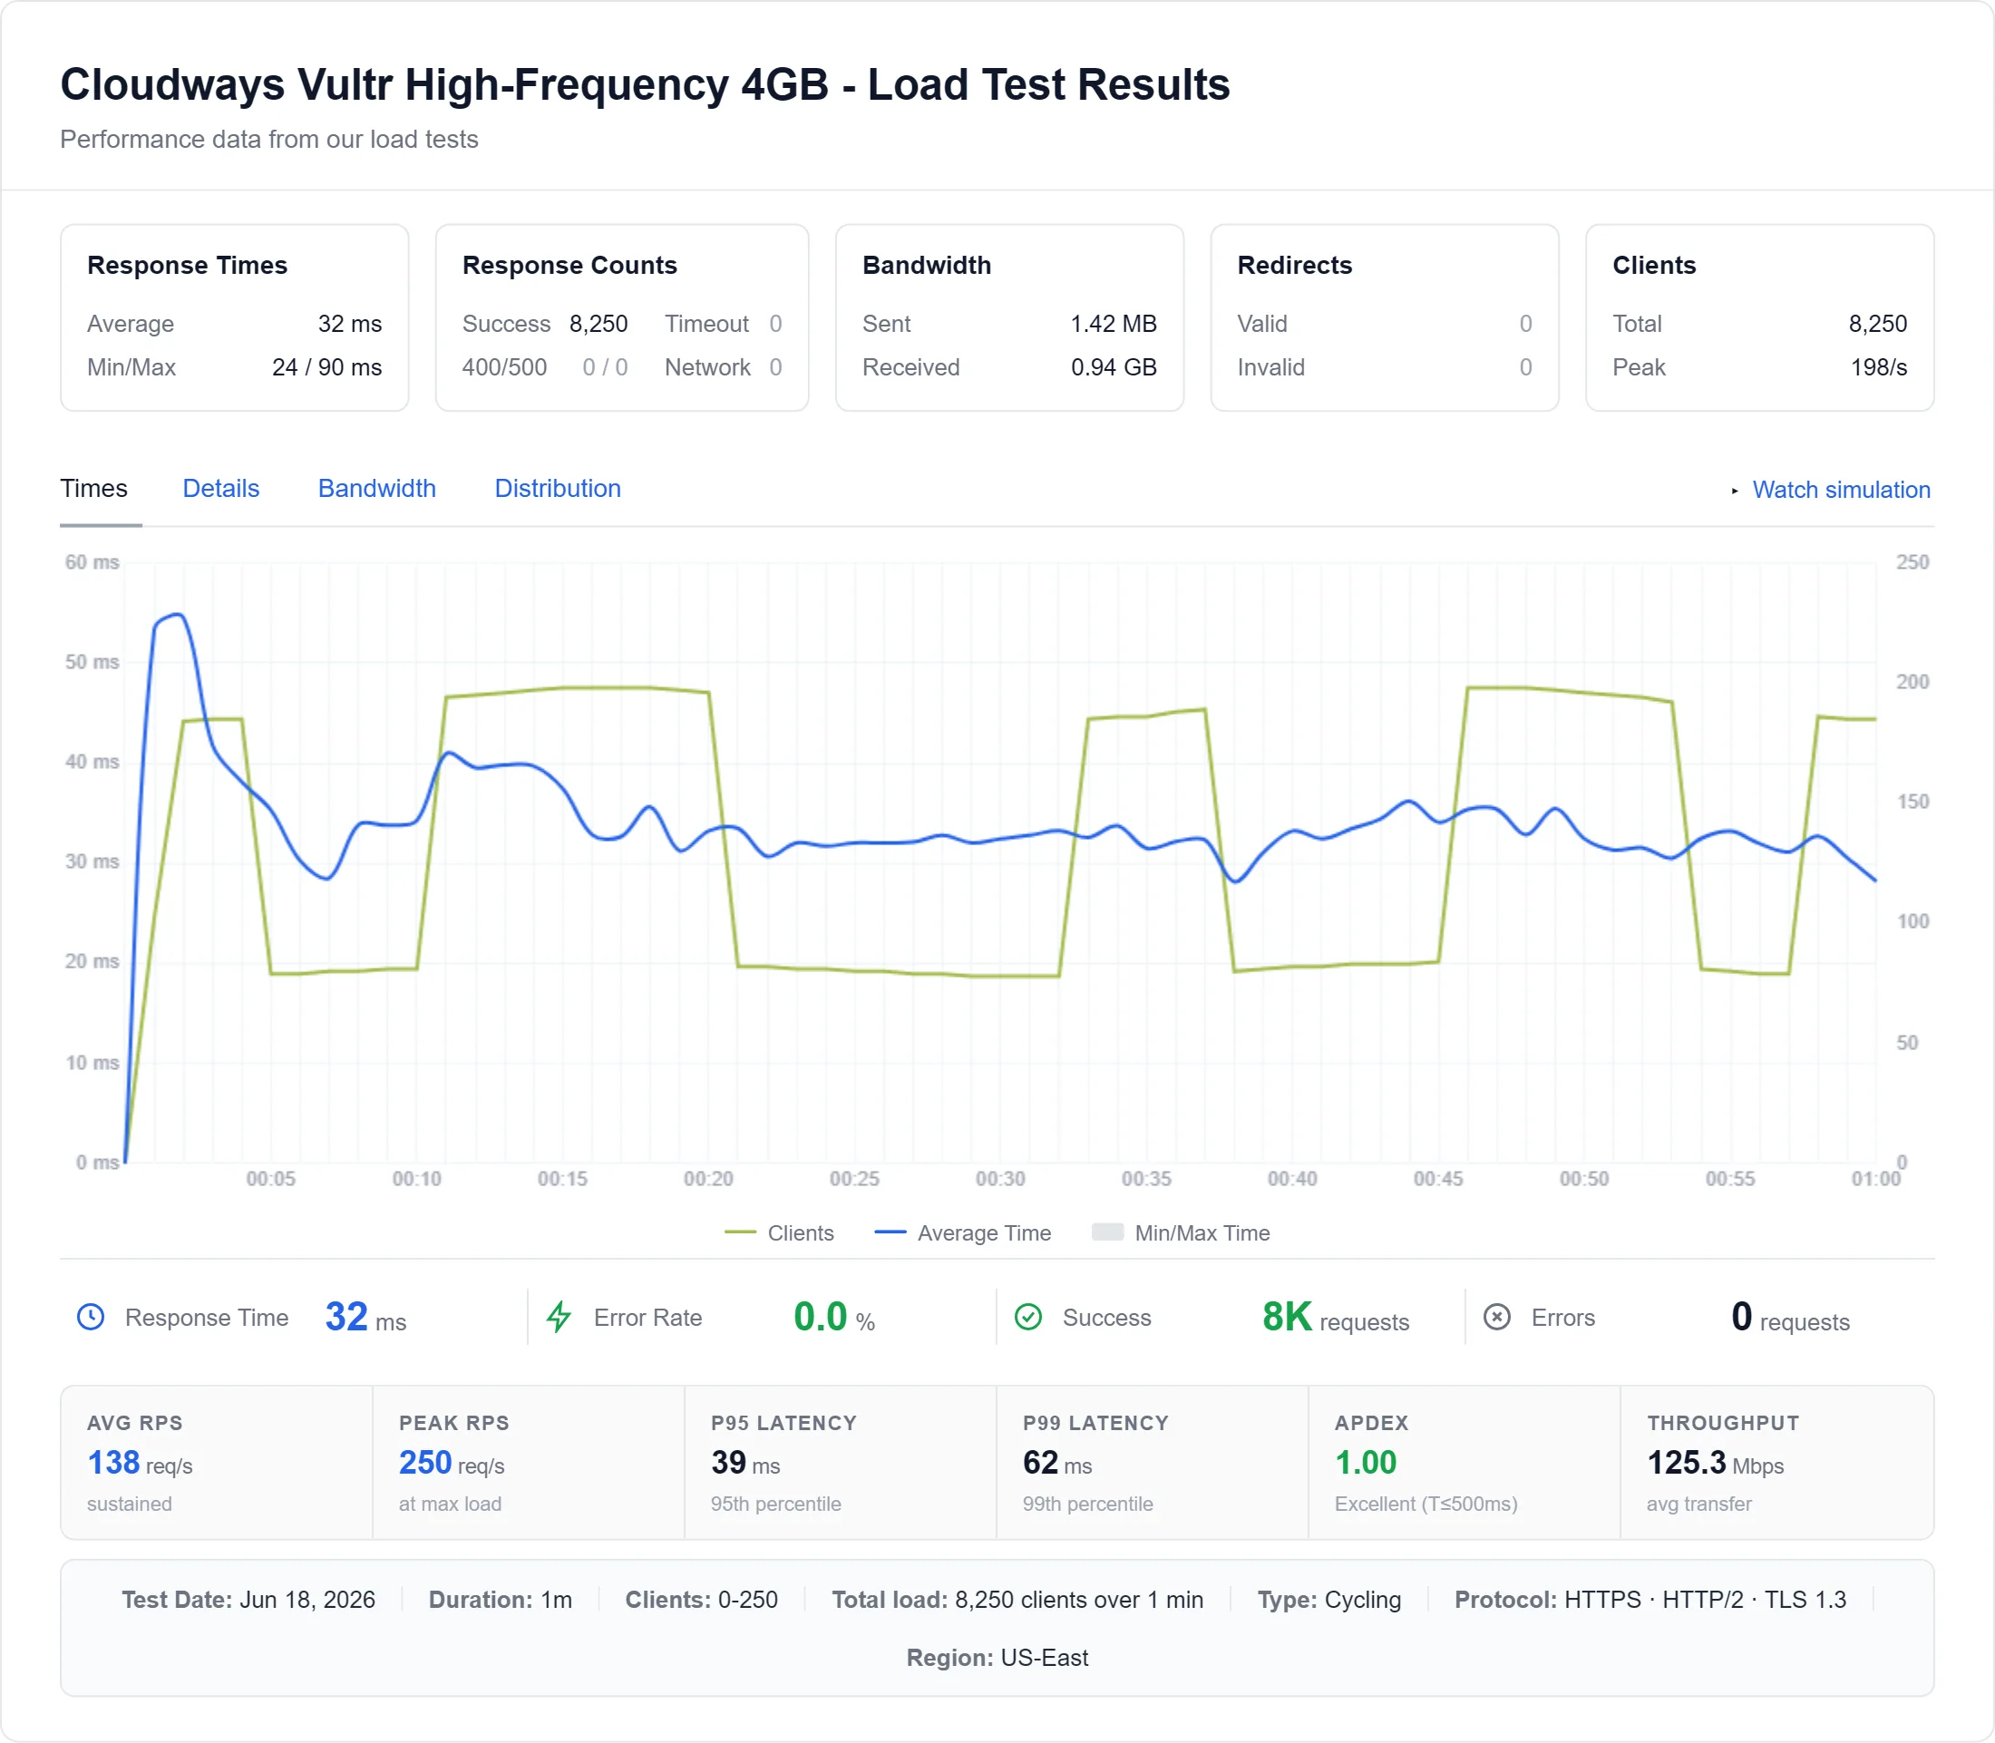Select the Bandwidth card heading

(x=926, y=266)
